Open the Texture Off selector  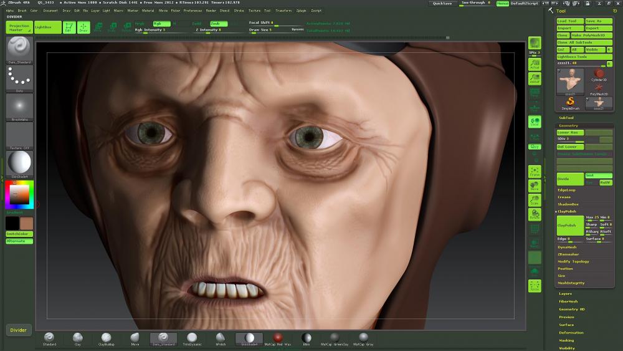pyautogui.click(x=19, y=136)
